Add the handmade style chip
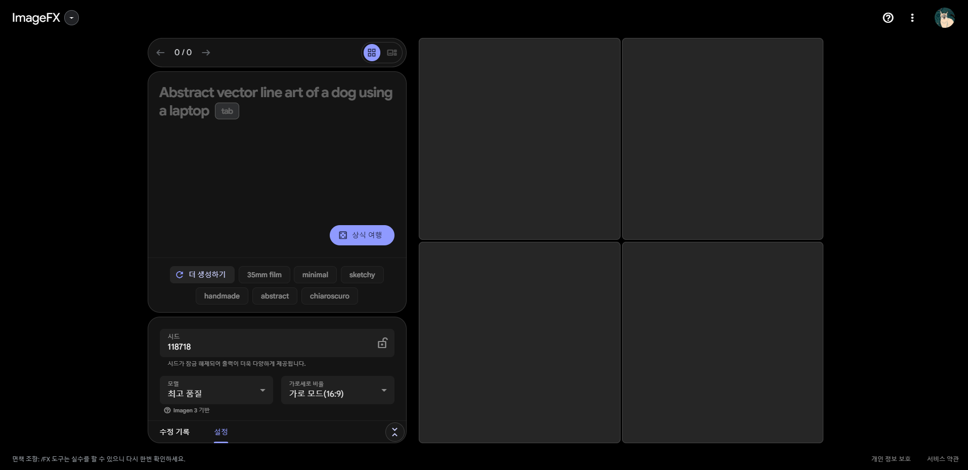968x470 pixels. point(222,296)
